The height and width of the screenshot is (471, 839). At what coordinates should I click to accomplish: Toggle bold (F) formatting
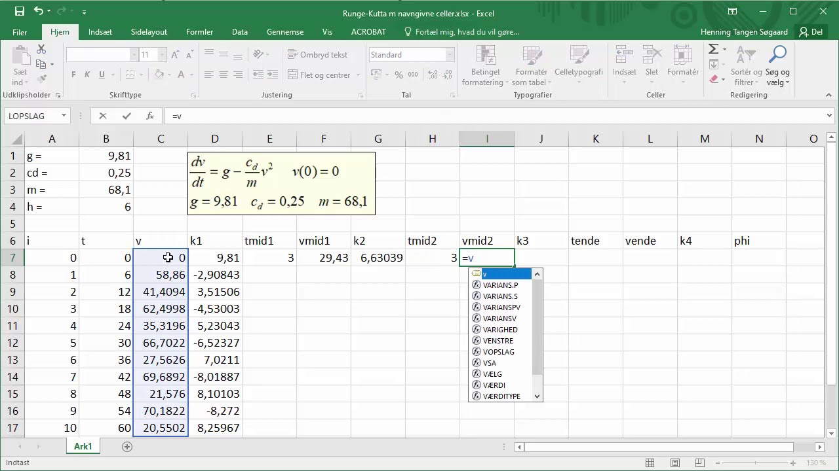point(73,75)
